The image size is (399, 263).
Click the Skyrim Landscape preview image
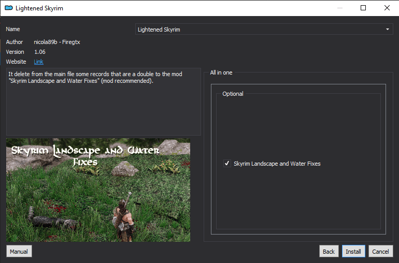[x=98, y=190]
